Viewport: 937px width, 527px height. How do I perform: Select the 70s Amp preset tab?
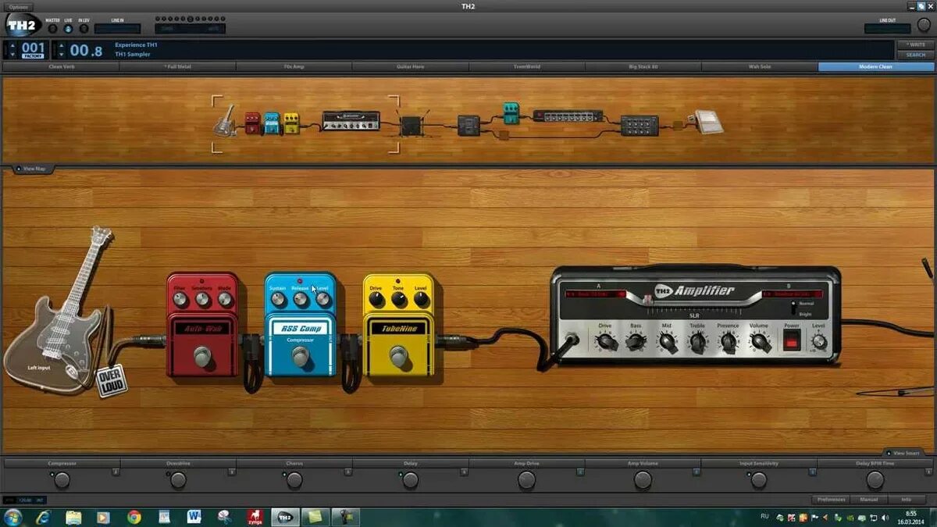294,66
